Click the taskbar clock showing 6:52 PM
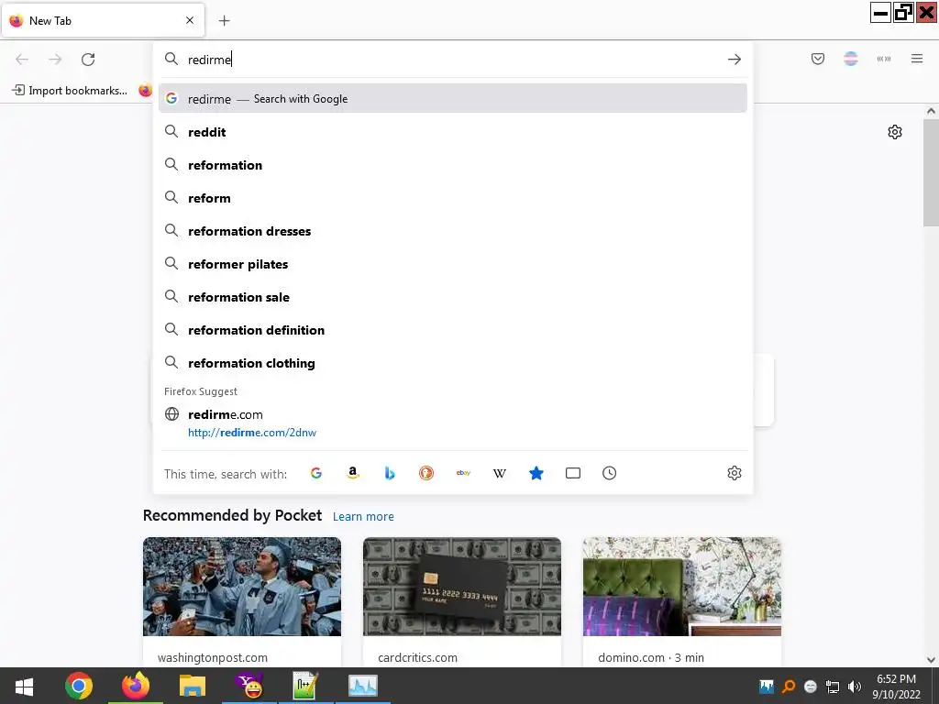 tap(897, 687)
